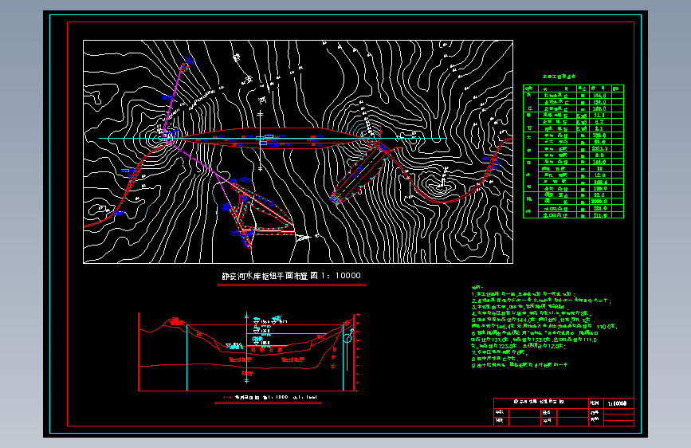This screenshot has width=691, height=448.
Task: Click the scale value 1:10000 in title block
Action: (x=617, y=403)
